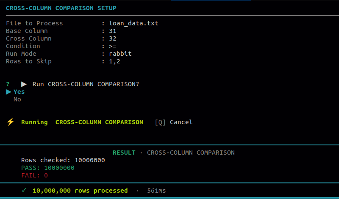Click the white arrow before Run prompt
The height and width of the screenshot is (199, 339).
(x=24, y=85)
